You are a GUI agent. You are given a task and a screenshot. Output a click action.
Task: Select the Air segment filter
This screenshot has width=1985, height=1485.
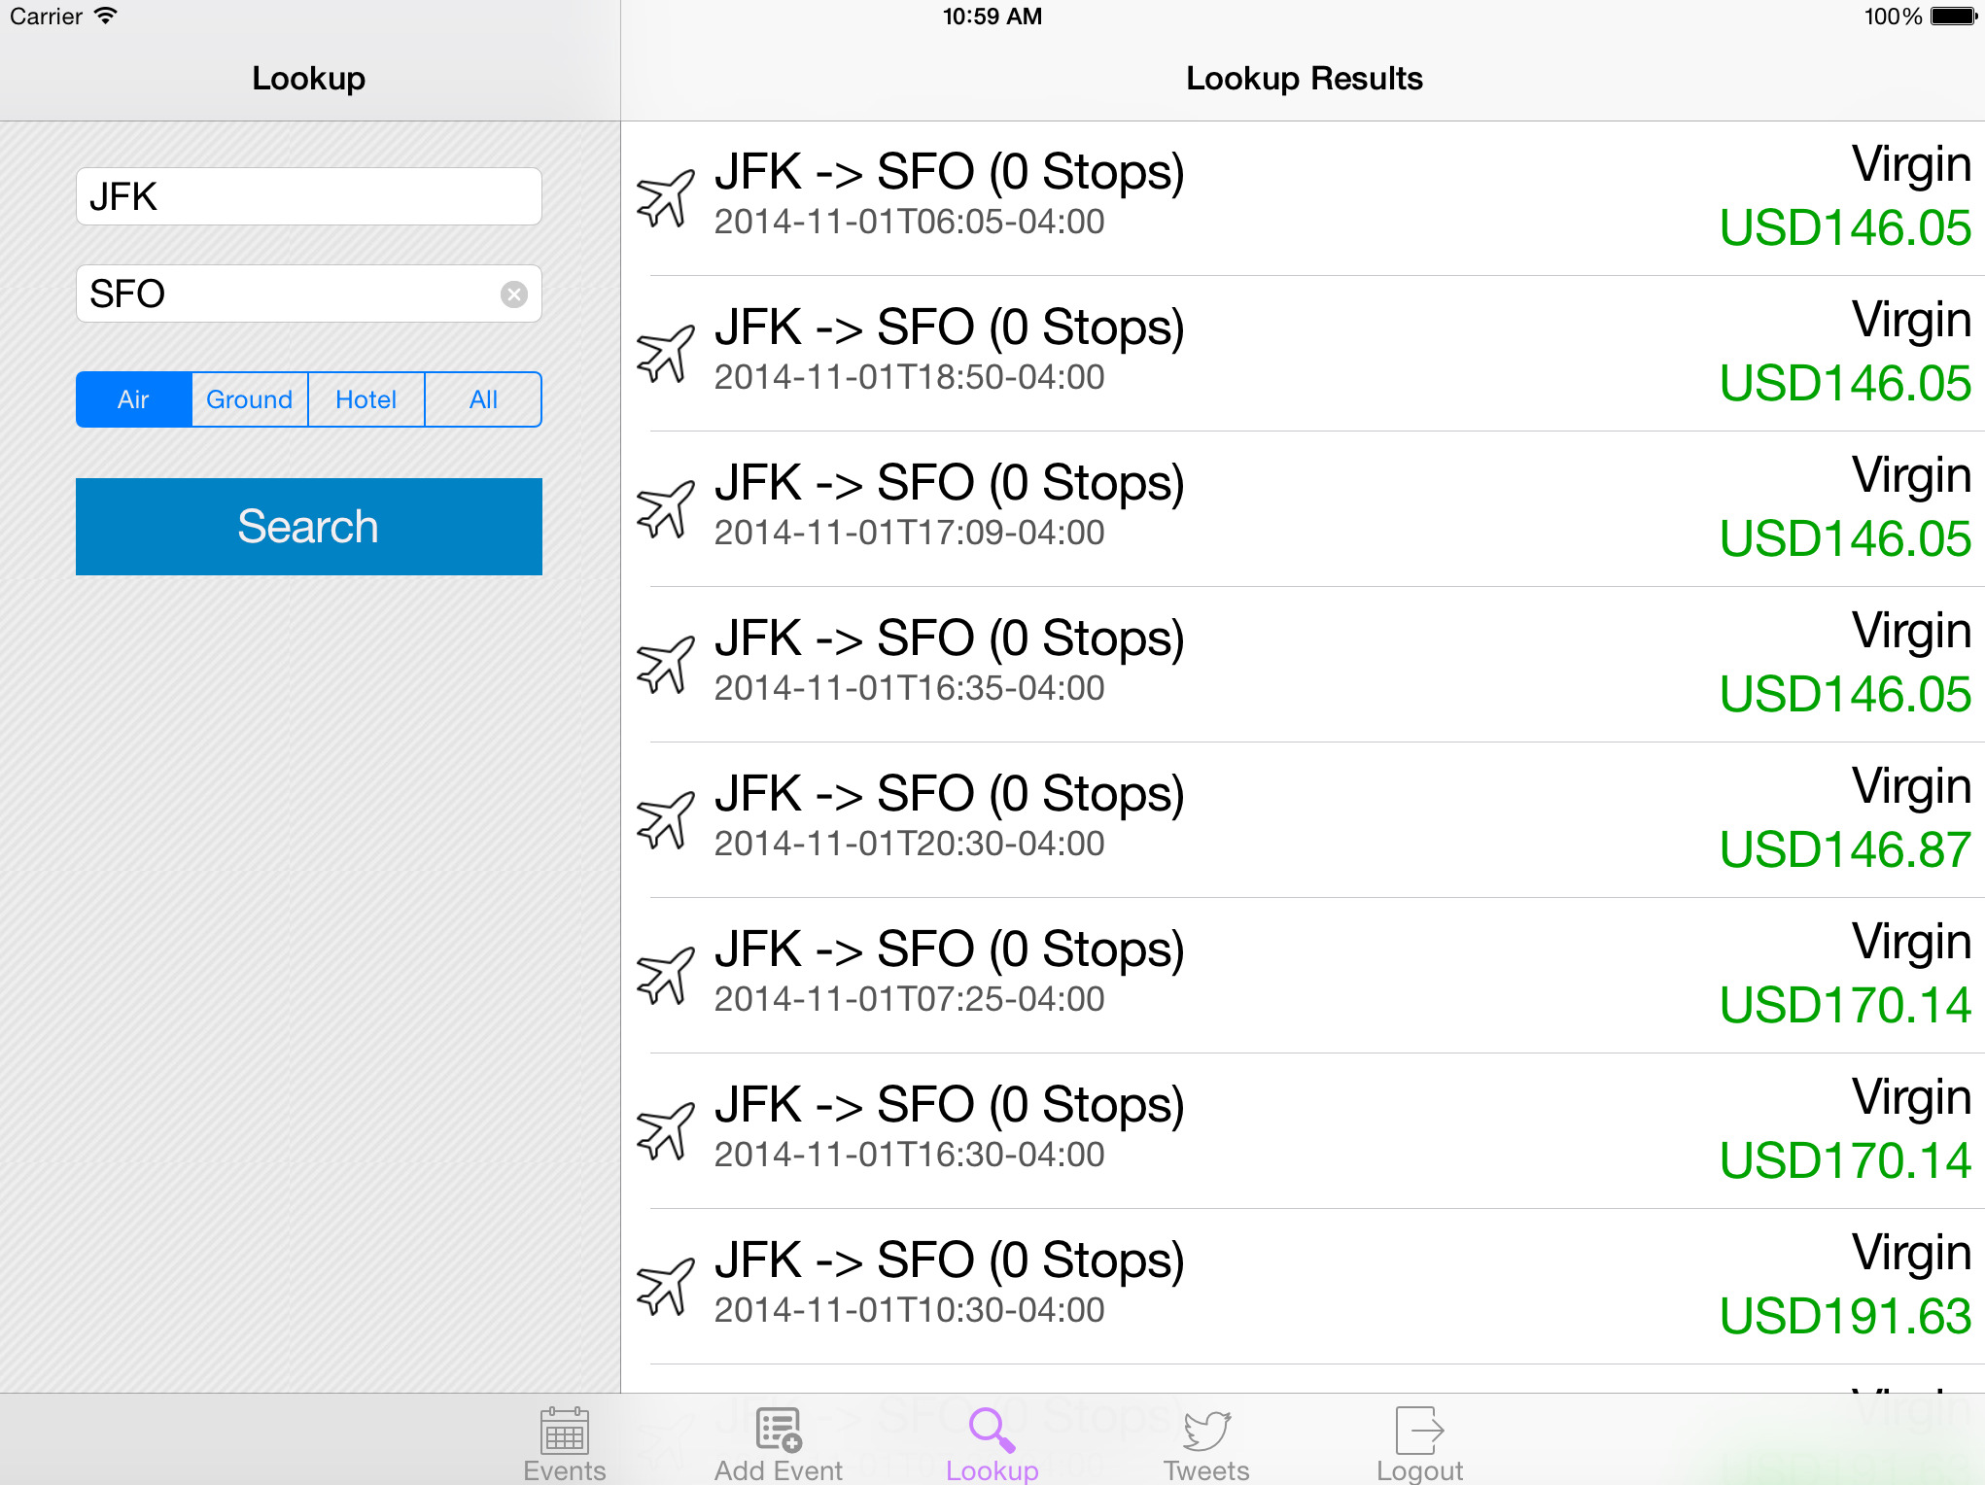pos(133,399)
